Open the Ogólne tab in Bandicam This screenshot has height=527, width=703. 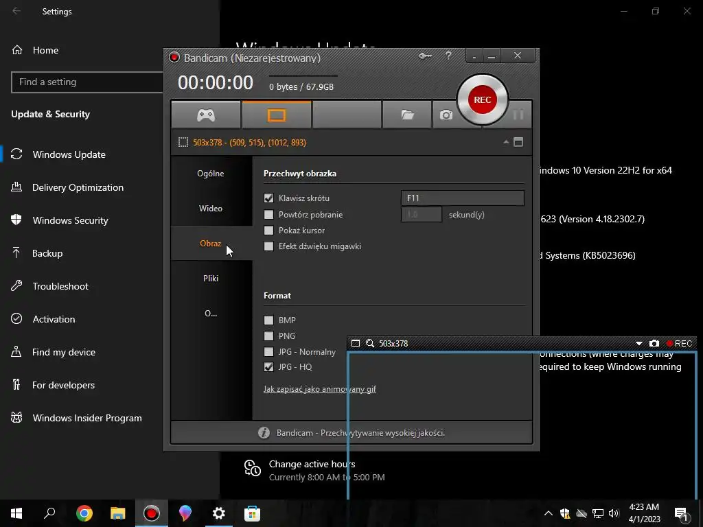coord(211,174)
